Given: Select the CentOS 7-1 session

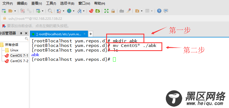Looking at the screenshot, I should click(19, 55).
